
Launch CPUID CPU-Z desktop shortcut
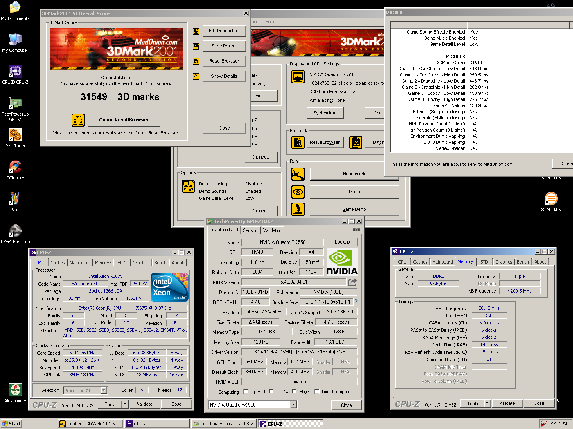(x=15, y=75)
